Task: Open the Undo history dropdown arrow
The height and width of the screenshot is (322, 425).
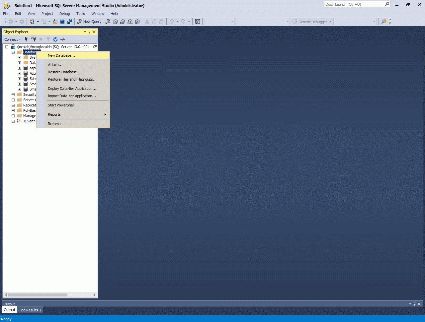Action: 178,22
